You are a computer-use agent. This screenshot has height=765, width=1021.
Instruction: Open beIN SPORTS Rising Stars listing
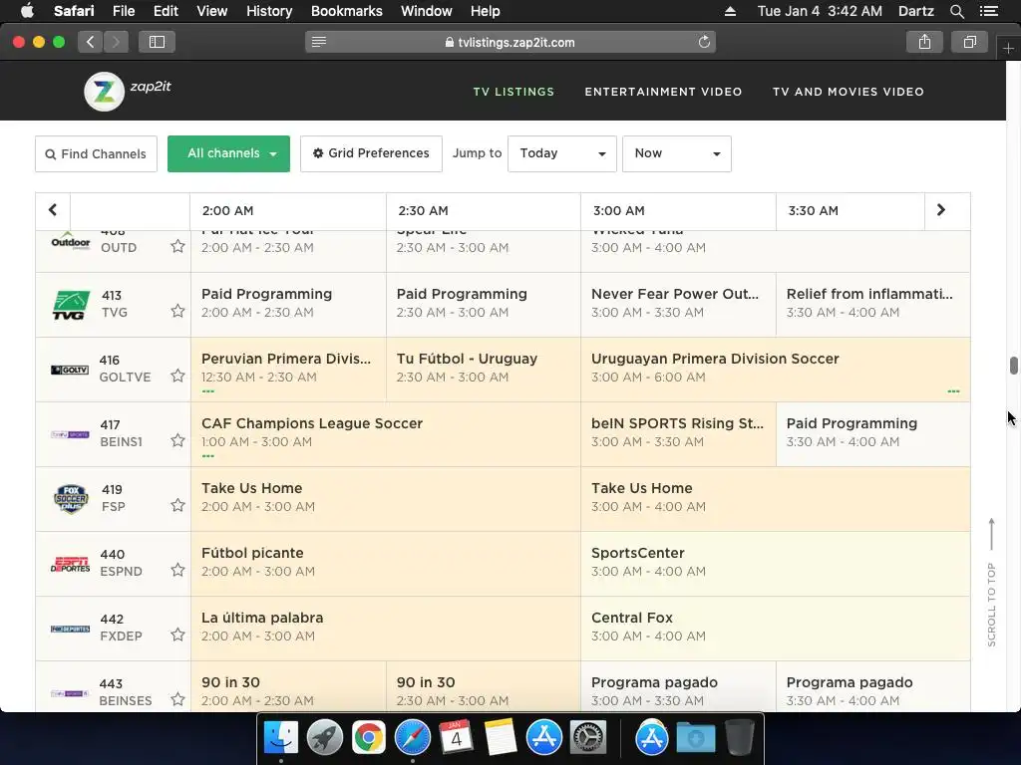click(x=678, y=434)
